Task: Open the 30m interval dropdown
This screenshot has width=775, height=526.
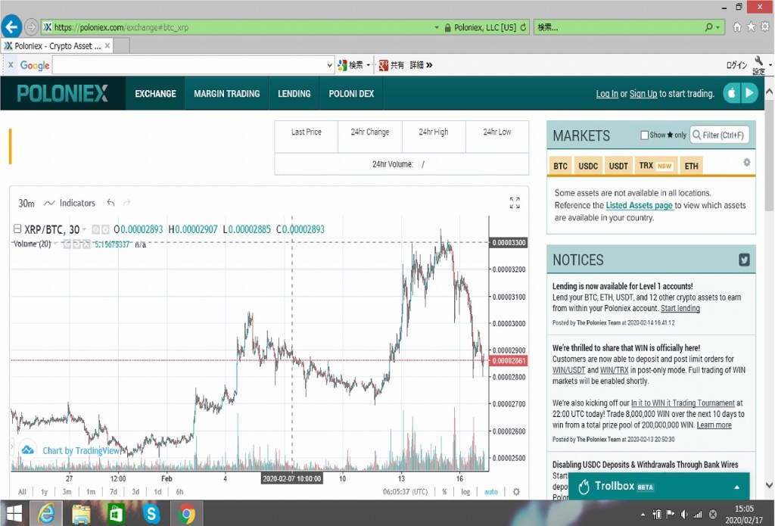Action: pos(26,203)
